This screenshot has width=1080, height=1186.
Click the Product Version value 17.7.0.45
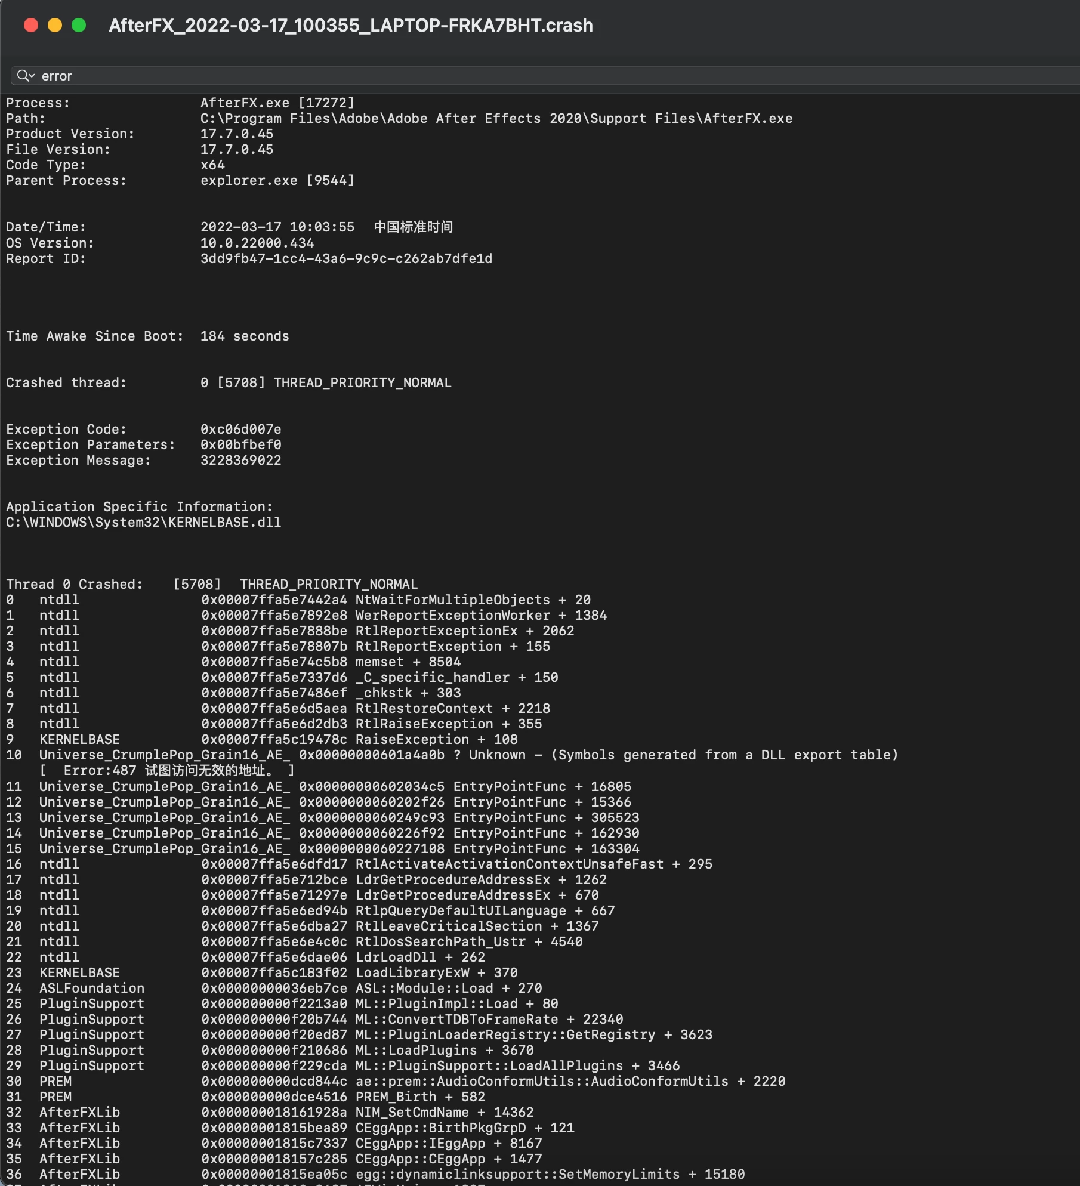click(237, 134)
